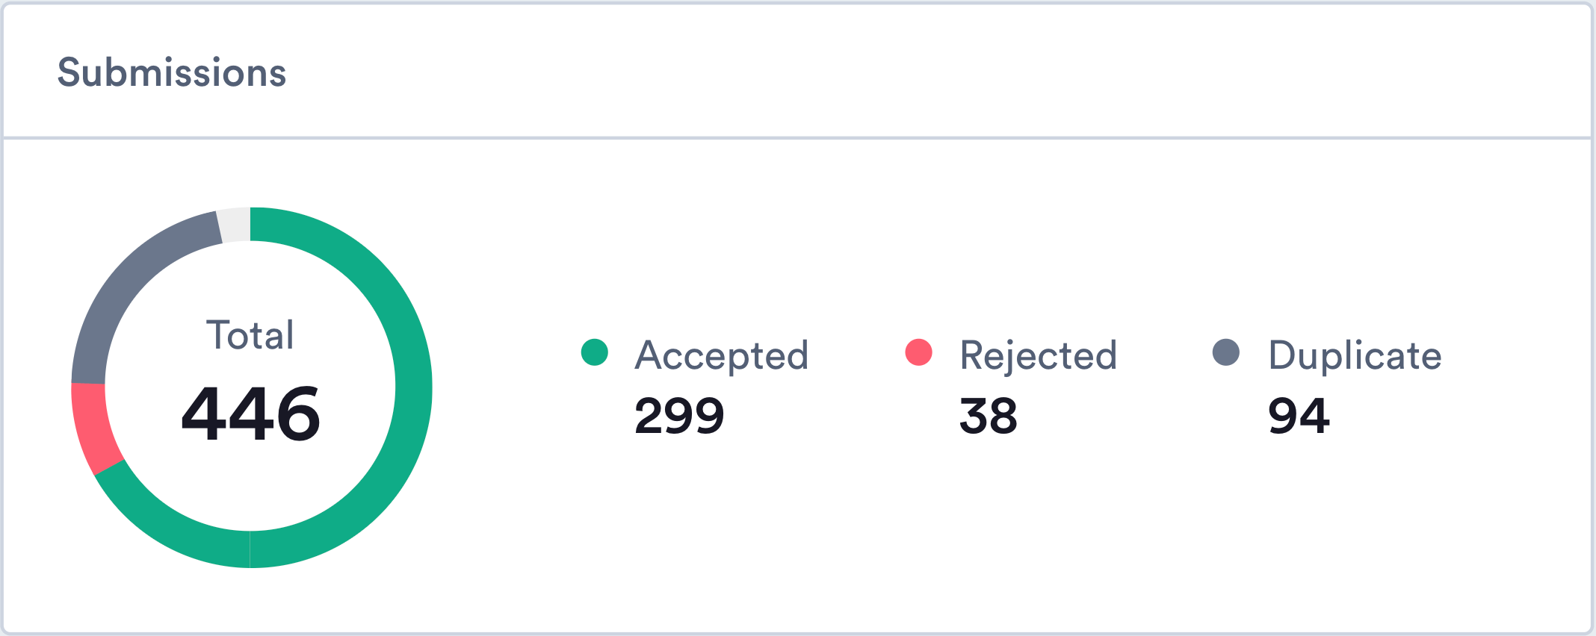Select the Accepted legend label
Viewport: 1596px width, 636px height.
coord(722,355)
